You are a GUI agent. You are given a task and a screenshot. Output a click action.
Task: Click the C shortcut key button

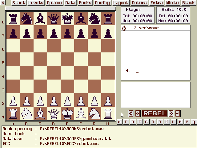126,122
